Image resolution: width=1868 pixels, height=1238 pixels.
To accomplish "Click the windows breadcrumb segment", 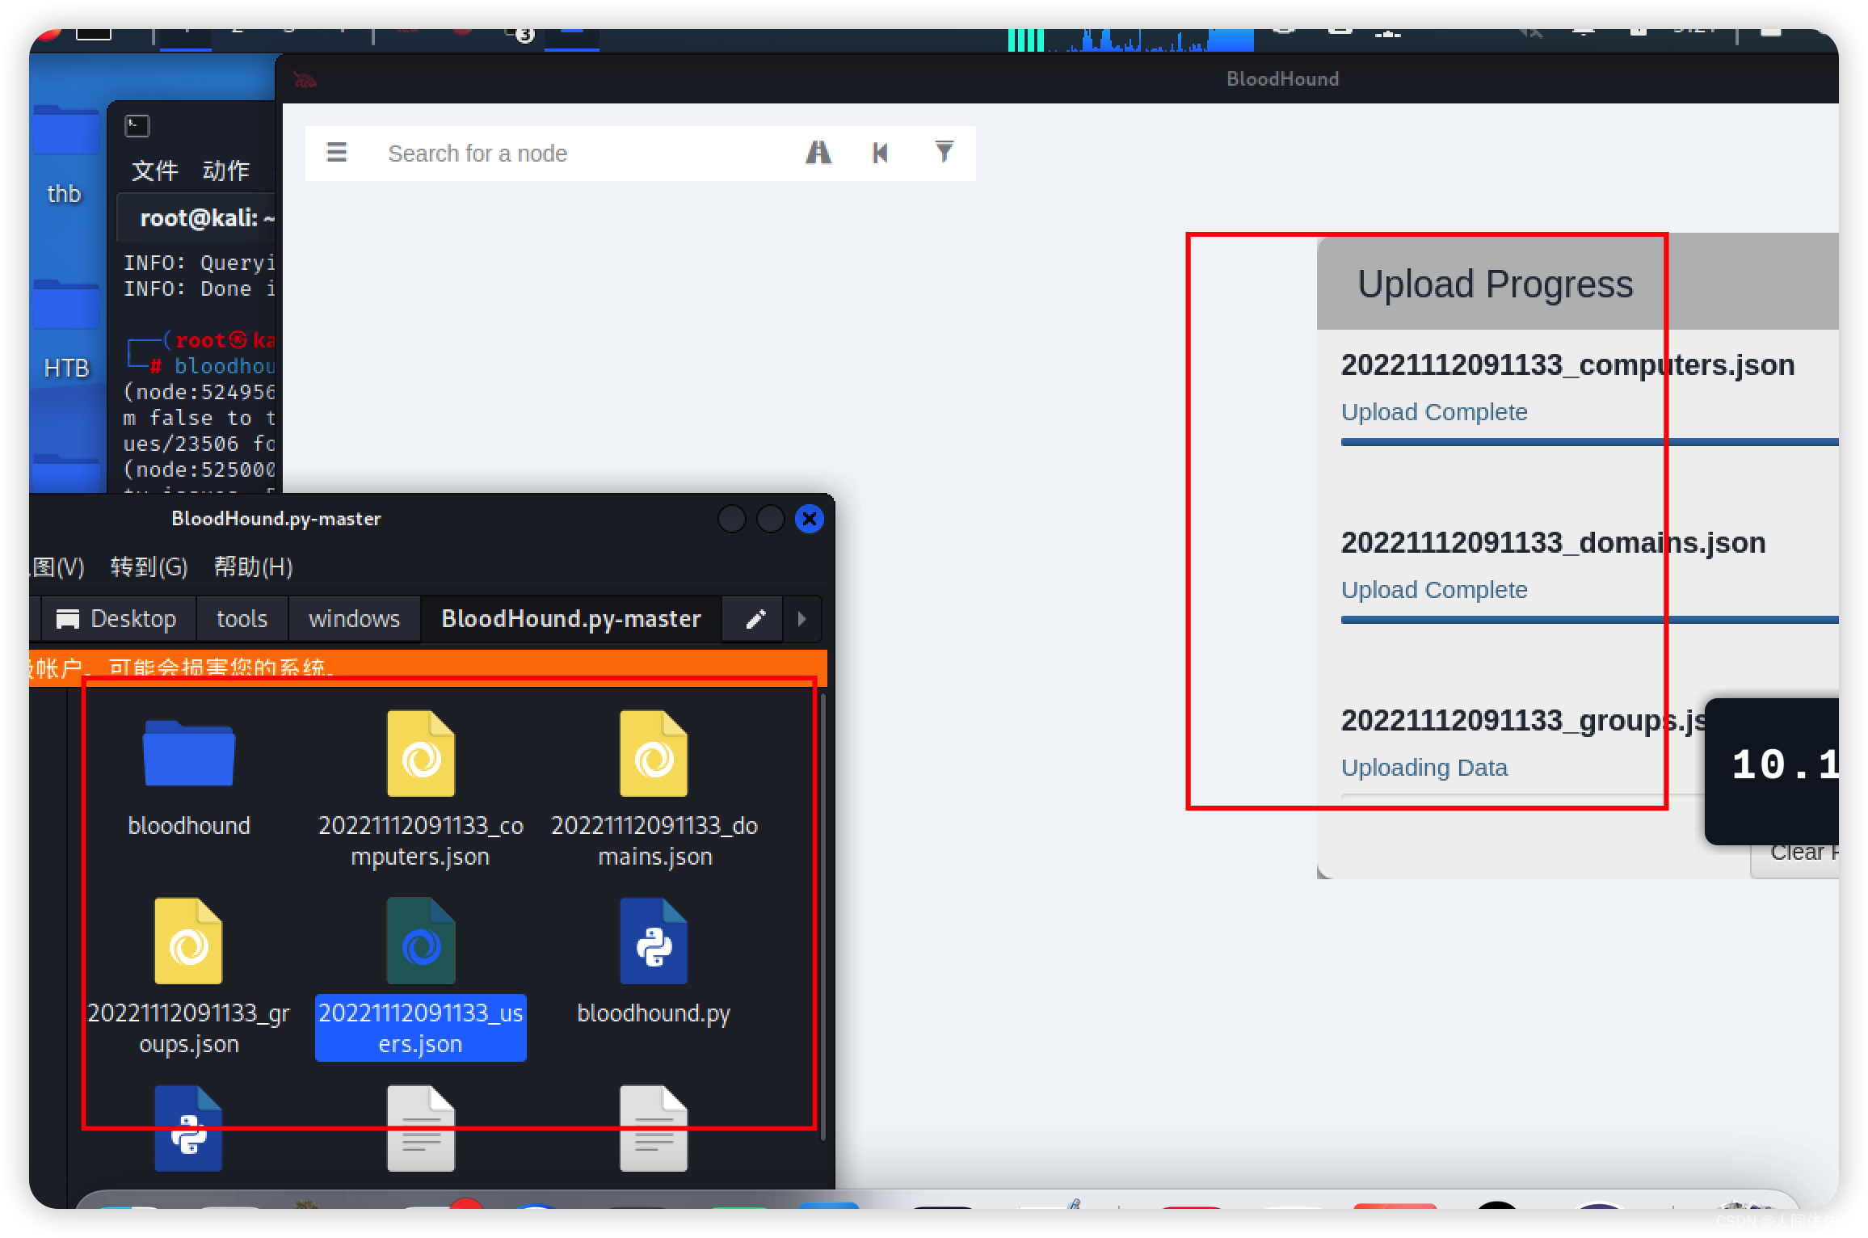I will (x=354, y=619).
